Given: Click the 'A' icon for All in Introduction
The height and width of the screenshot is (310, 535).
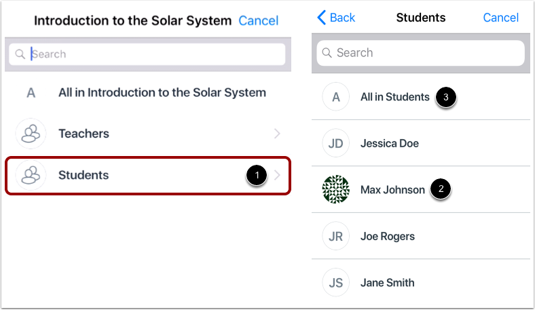Looking at the screenshot, I should click(x=31, y=93).
